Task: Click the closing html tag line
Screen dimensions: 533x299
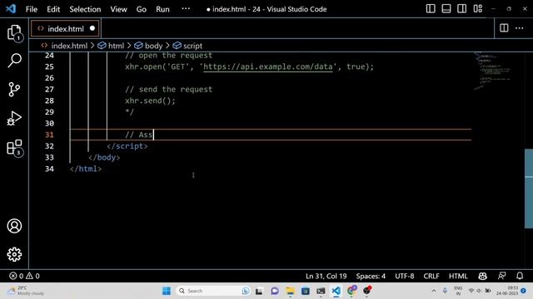Action: 85,169
